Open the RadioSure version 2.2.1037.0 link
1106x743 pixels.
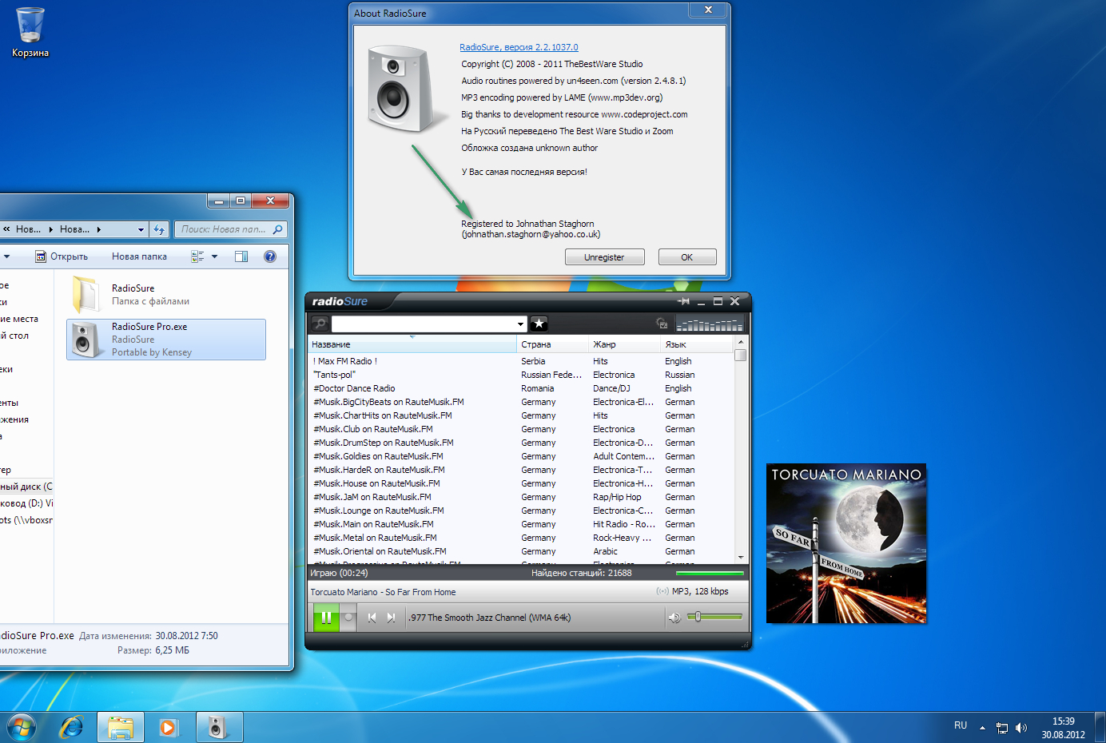[x=519, y=47]
